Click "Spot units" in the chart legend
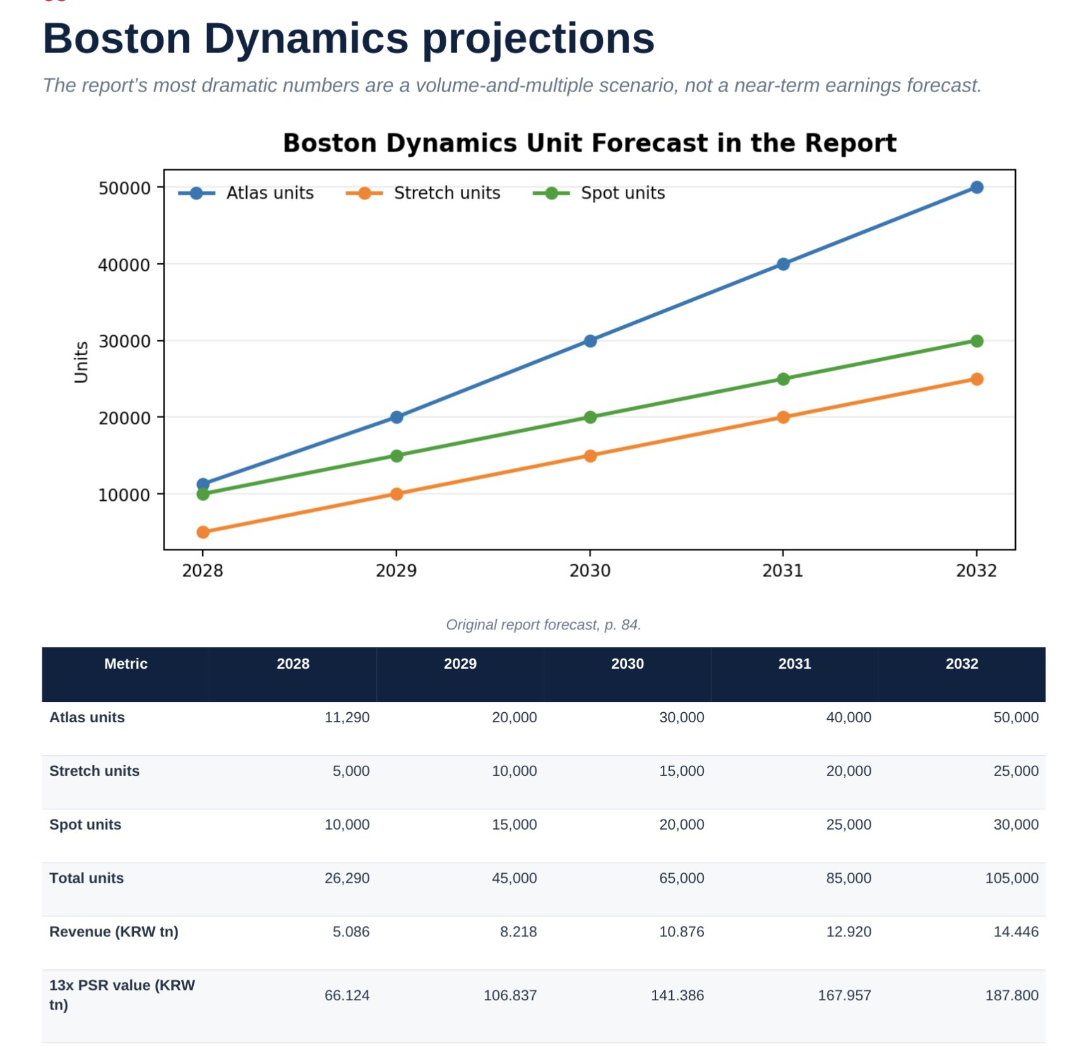Viewport: 1079px width, 1050px height. pos(623,193)
